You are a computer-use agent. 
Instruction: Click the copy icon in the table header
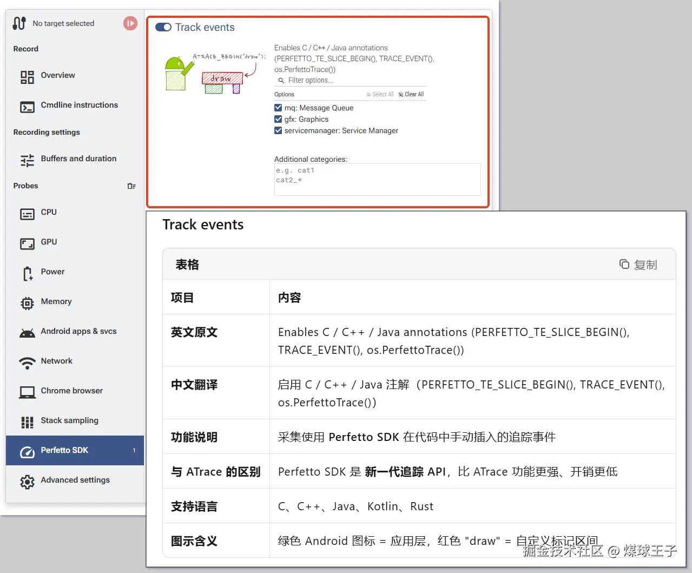click(624, 264)
